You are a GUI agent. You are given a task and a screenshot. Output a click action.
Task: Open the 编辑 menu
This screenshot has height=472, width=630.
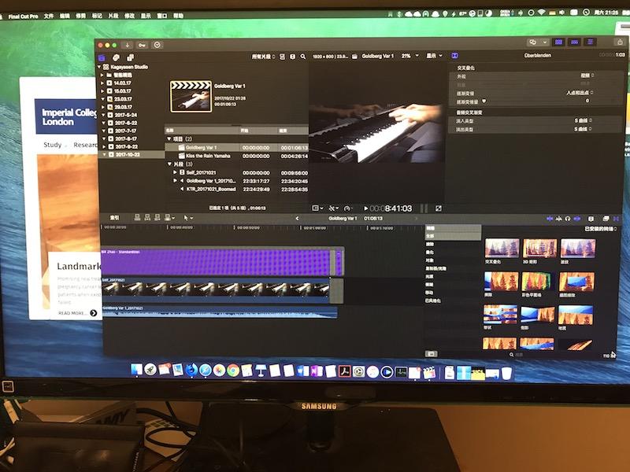[x=65, y=16]
